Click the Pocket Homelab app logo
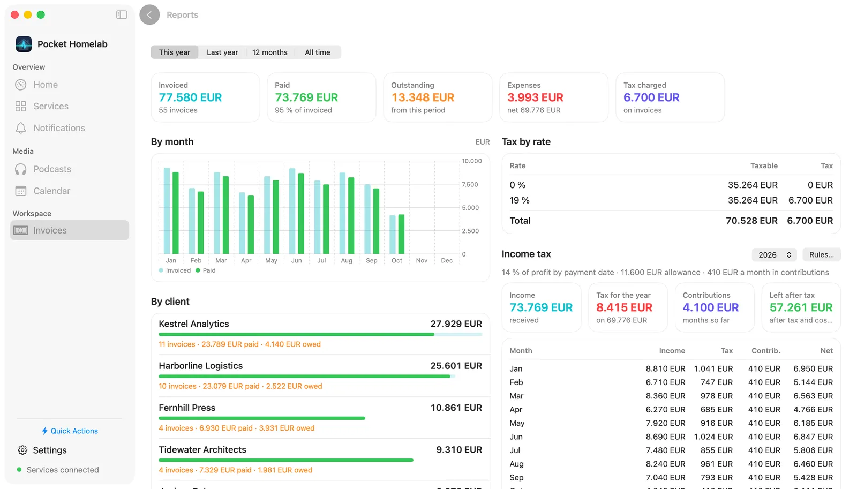857x489 pixels. point(24,44)
